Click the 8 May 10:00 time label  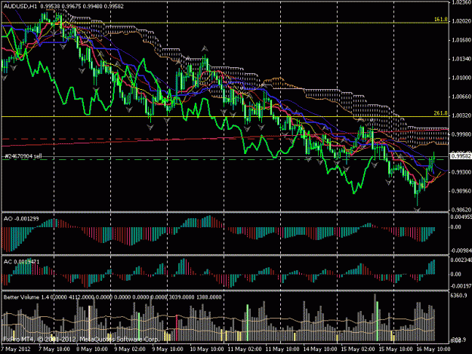(92, 349)
